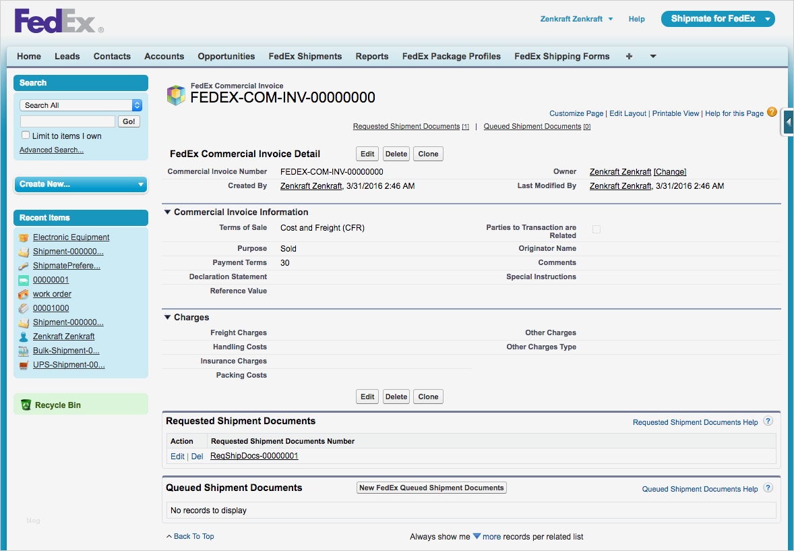This screenshot has height=551, width=794.
Task: Open the Contacts tab
Action: (112, 56)
